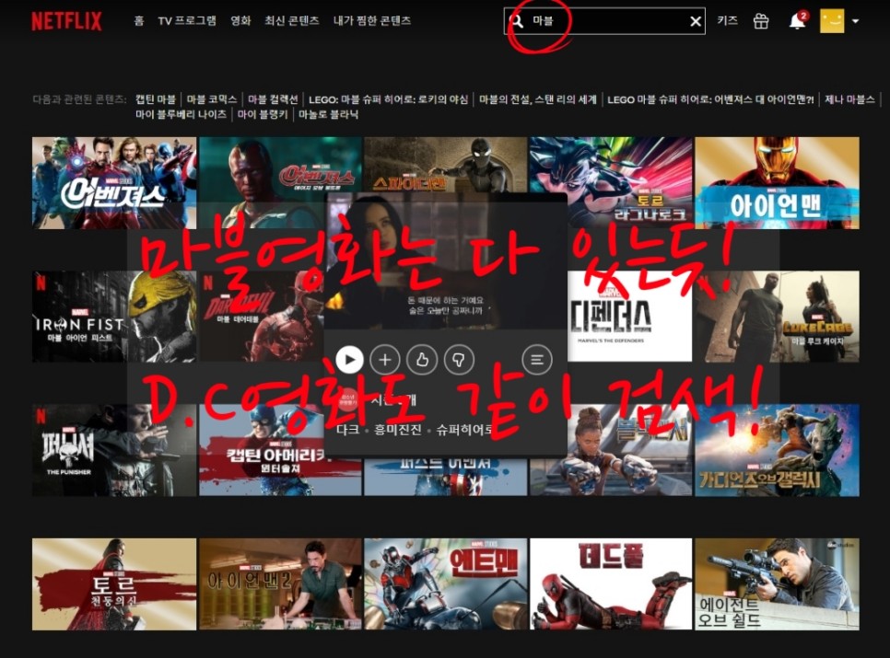890x658 pixels.
Task: Select related link 제나 마블스
Action: 849,99
